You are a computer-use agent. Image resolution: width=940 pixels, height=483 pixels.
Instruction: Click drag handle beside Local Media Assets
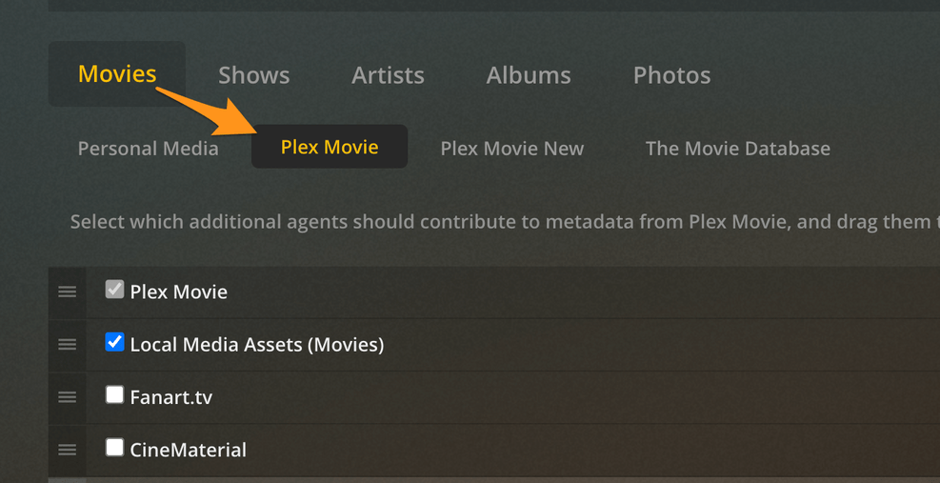pyautogui.click(x=67, y=344)
